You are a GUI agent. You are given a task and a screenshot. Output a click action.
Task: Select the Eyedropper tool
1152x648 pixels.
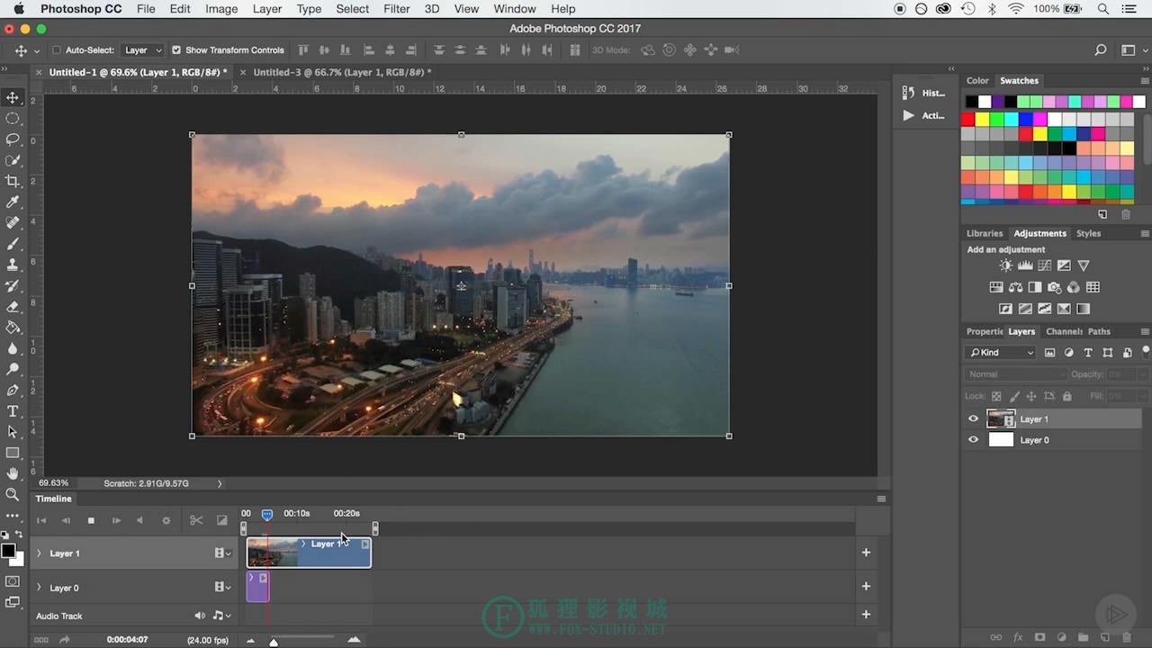point(13,202)
